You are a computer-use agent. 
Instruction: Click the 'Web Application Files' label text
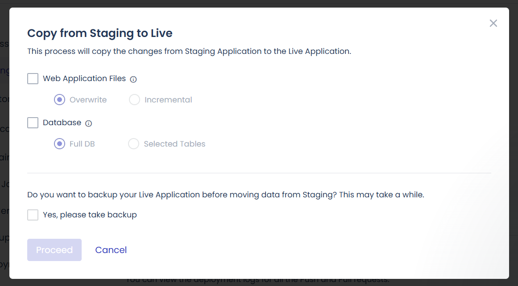tap(84, 78)
